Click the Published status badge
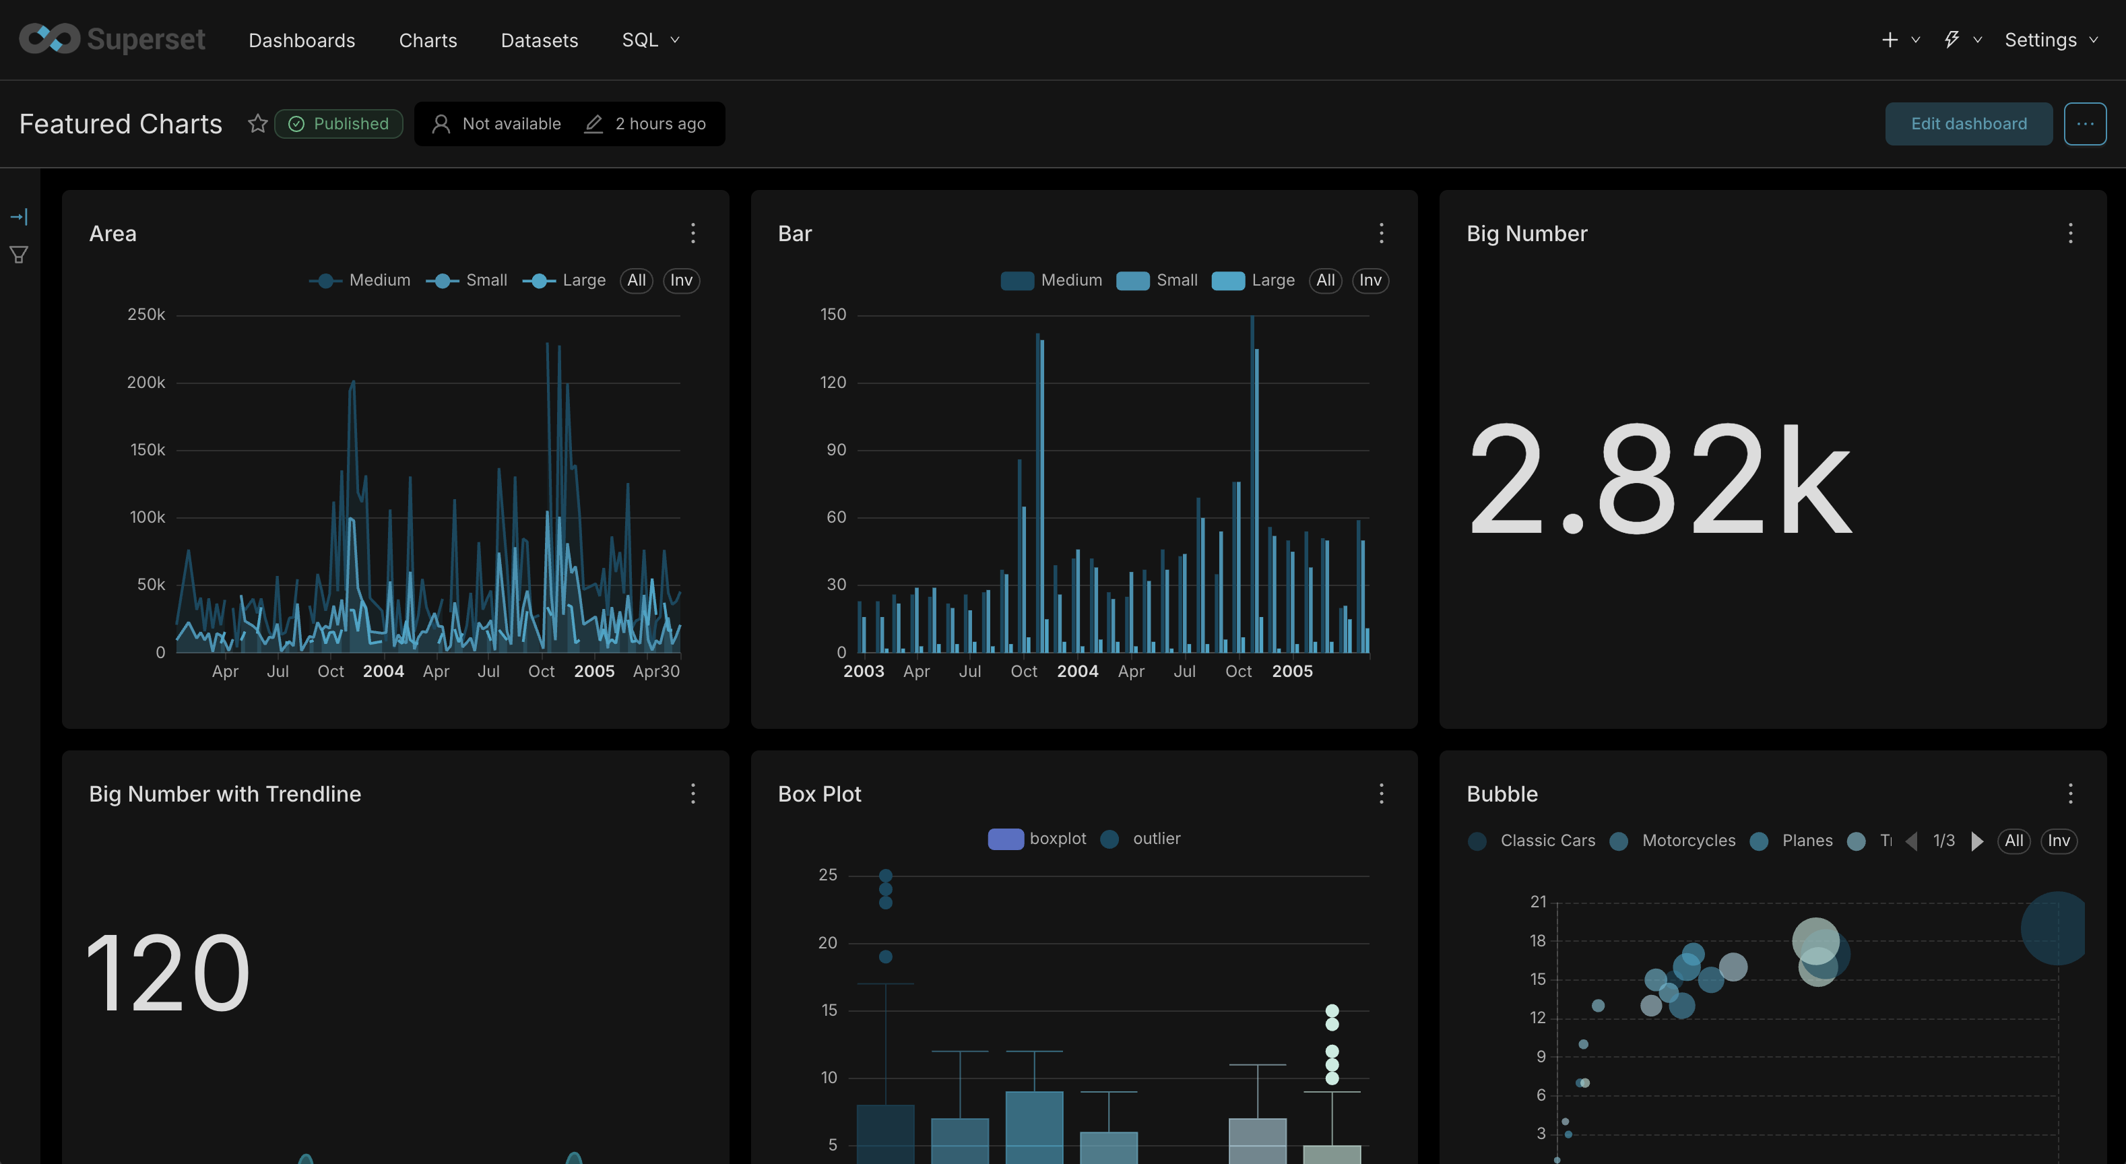Viewport: 2126px width, 1164px height. [x=338, y=124]
